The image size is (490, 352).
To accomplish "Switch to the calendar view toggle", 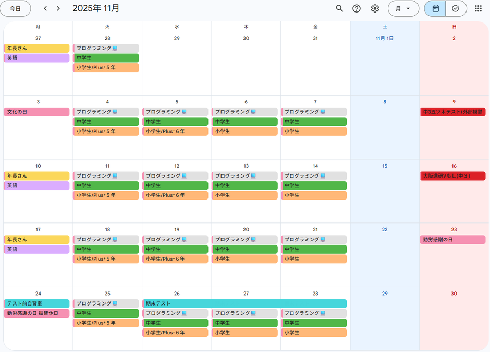I will pos(435,8).
